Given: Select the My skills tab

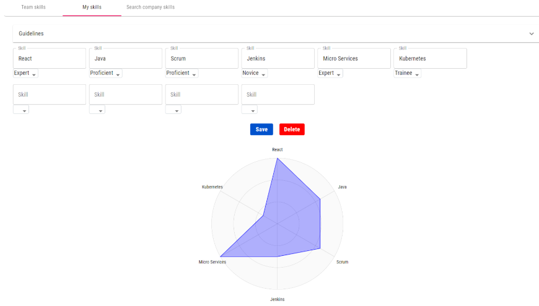Looking at the screenshot, I should click(92, 7).
